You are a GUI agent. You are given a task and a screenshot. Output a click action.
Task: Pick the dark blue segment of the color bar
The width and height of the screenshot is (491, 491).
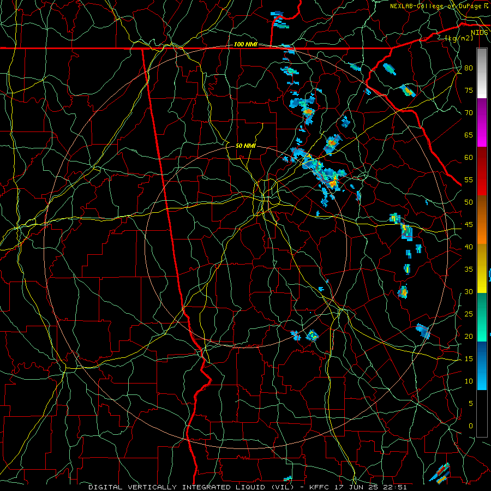click(482, 354)
